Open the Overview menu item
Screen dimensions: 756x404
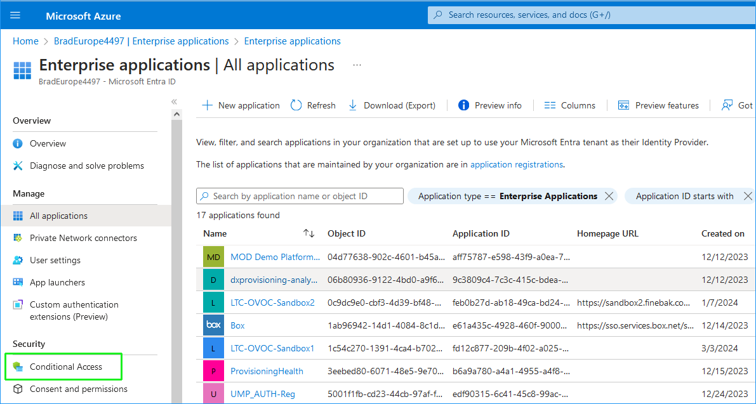click(x=48, y=143)
